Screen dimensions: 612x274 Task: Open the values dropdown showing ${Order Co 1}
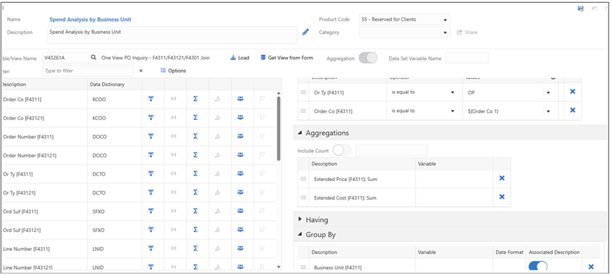click(549, 111)
